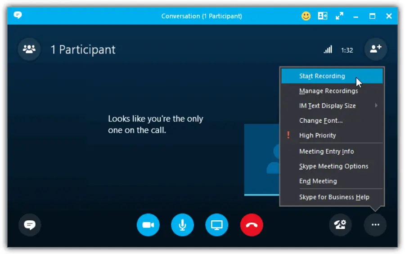Expand IM Text Display Size submenu
The image size is (405, 254).
[x=332, y=106]
